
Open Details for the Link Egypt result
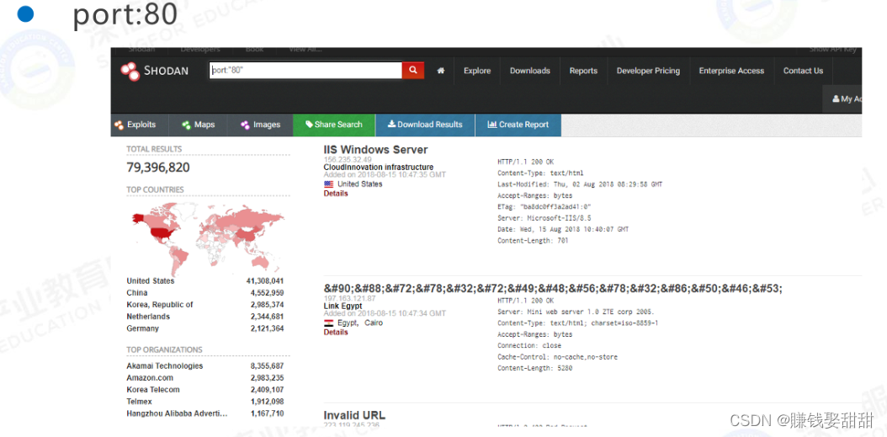(336, 333)
